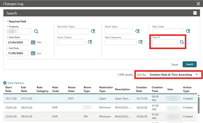203x123 pixels.
Task: Click the Description column header
Action: 122,89
